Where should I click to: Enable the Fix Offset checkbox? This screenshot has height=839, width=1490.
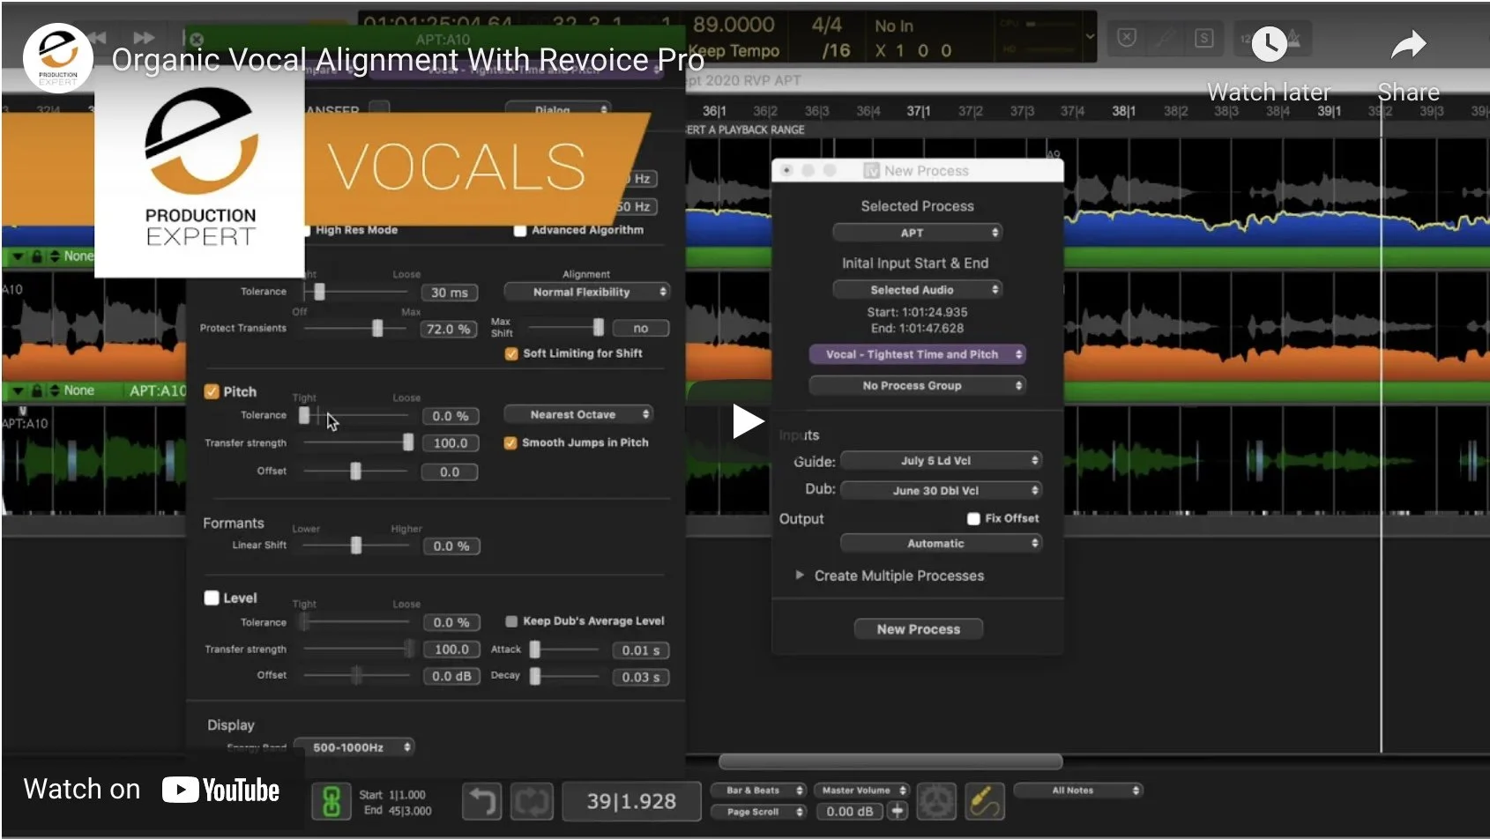973,518
